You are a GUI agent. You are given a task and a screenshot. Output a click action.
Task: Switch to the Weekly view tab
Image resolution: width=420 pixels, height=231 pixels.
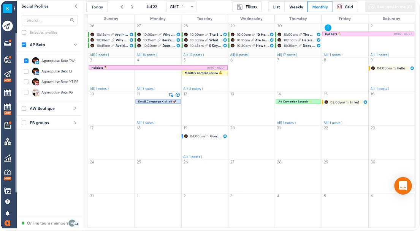click(296, 7)
